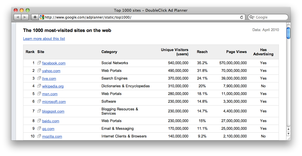Screen dimensions: 302x156
Task: Click the 24.1% reach value
Action: click(202, 78)
